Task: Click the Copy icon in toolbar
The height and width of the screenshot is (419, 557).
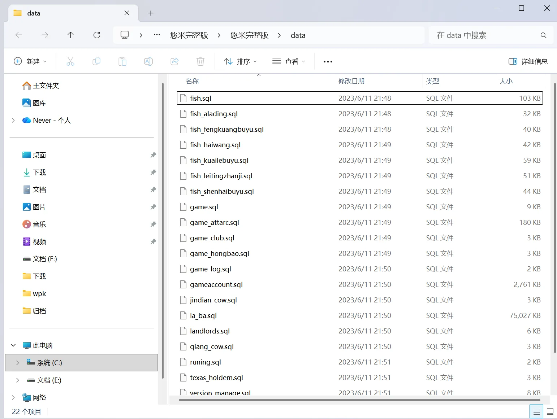Action: click(96, 61)
